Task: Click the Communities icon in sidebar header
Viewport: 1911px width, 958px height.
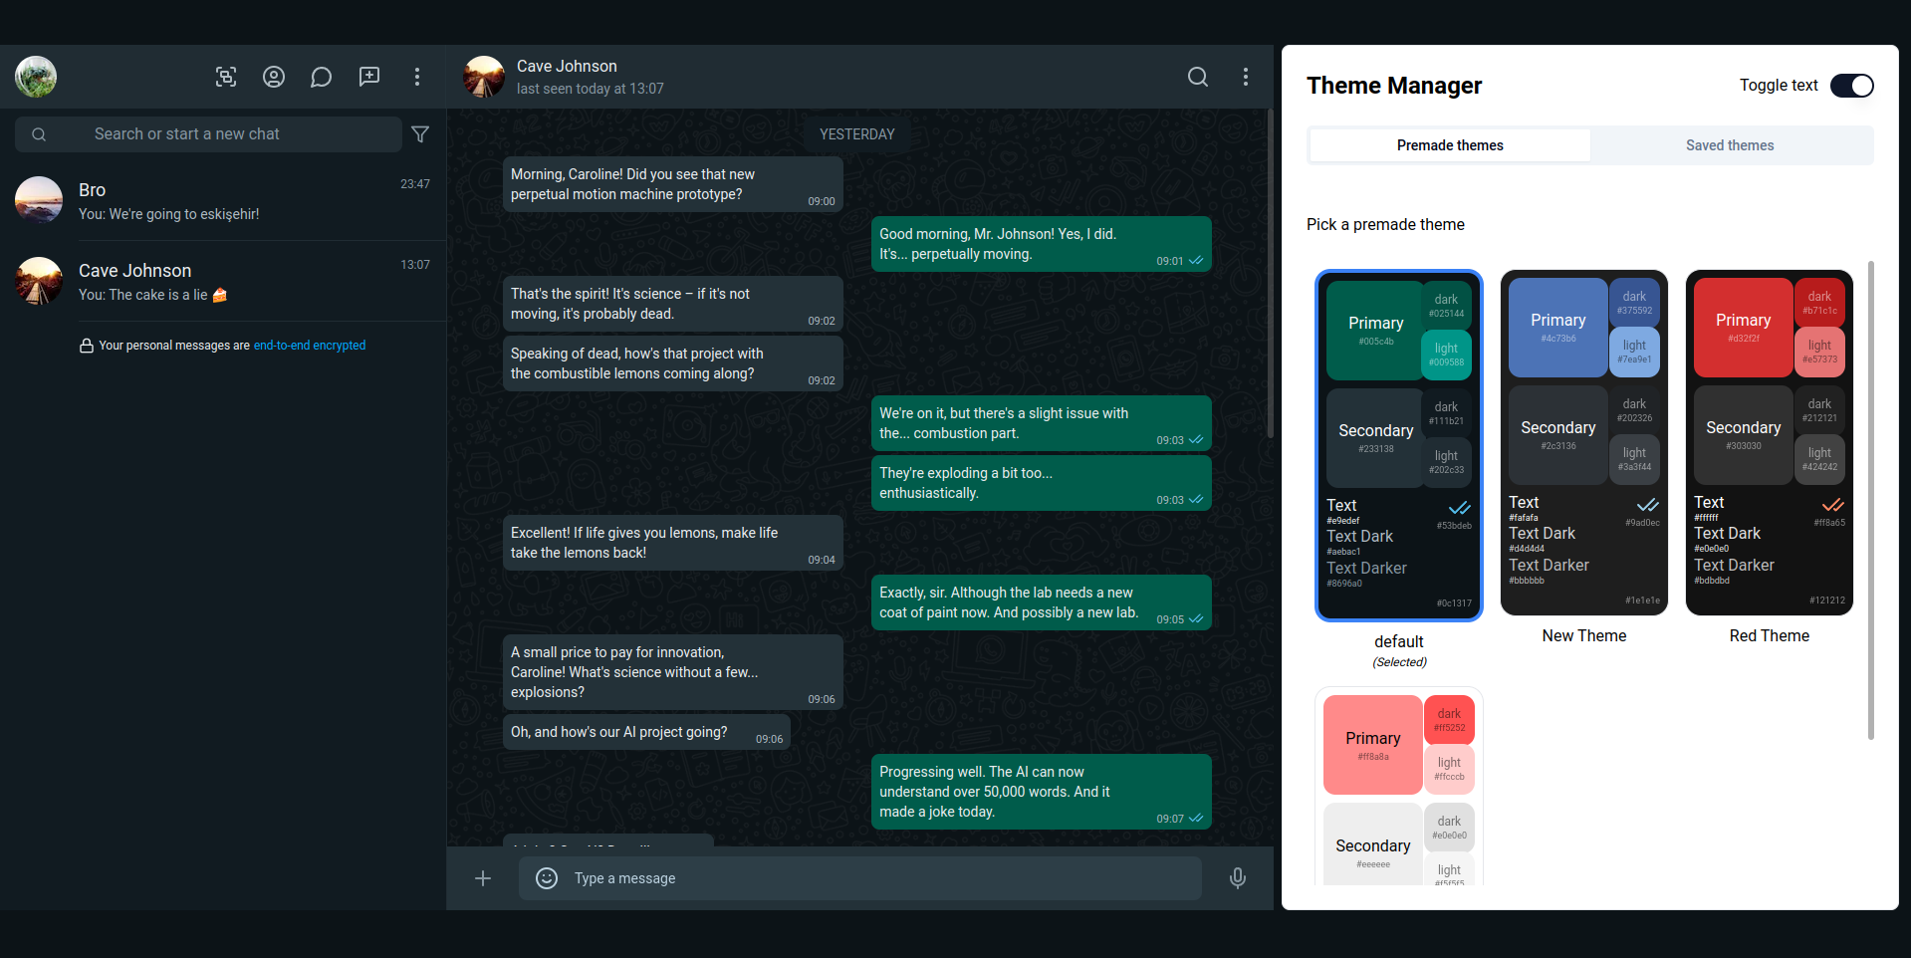Action: [226, 77]
